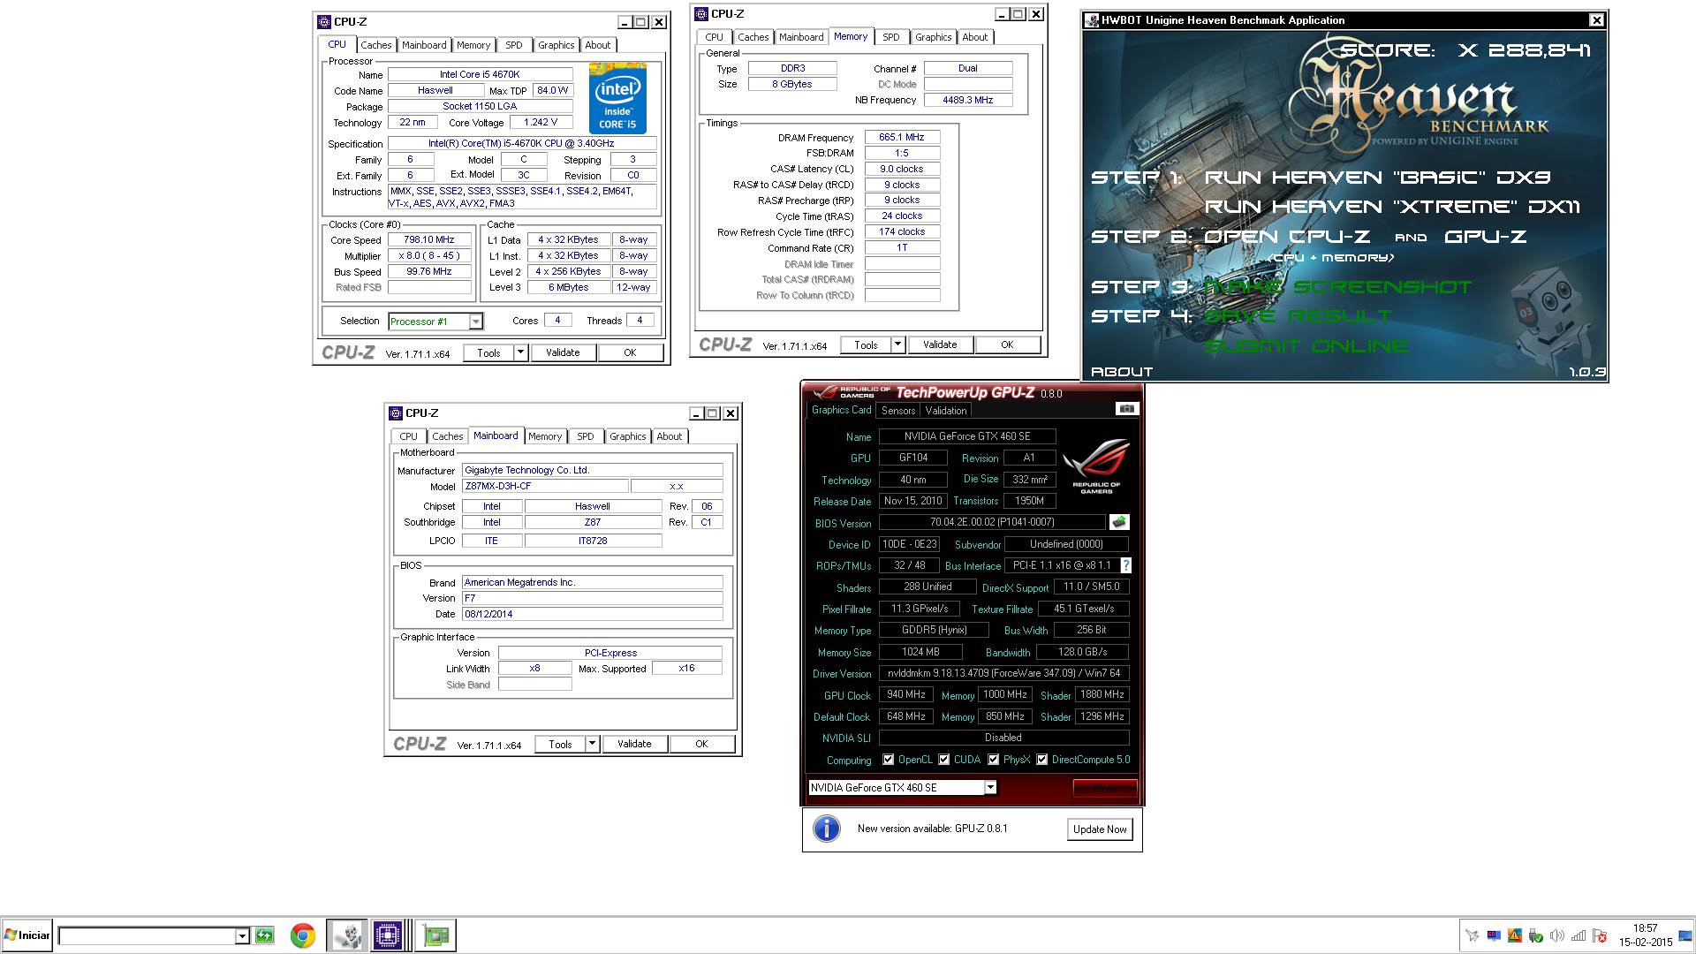Viewport: 1696px width, 954px height.
Task: Click the Intel Core i5 logo
Action: (x=617, y=98)
